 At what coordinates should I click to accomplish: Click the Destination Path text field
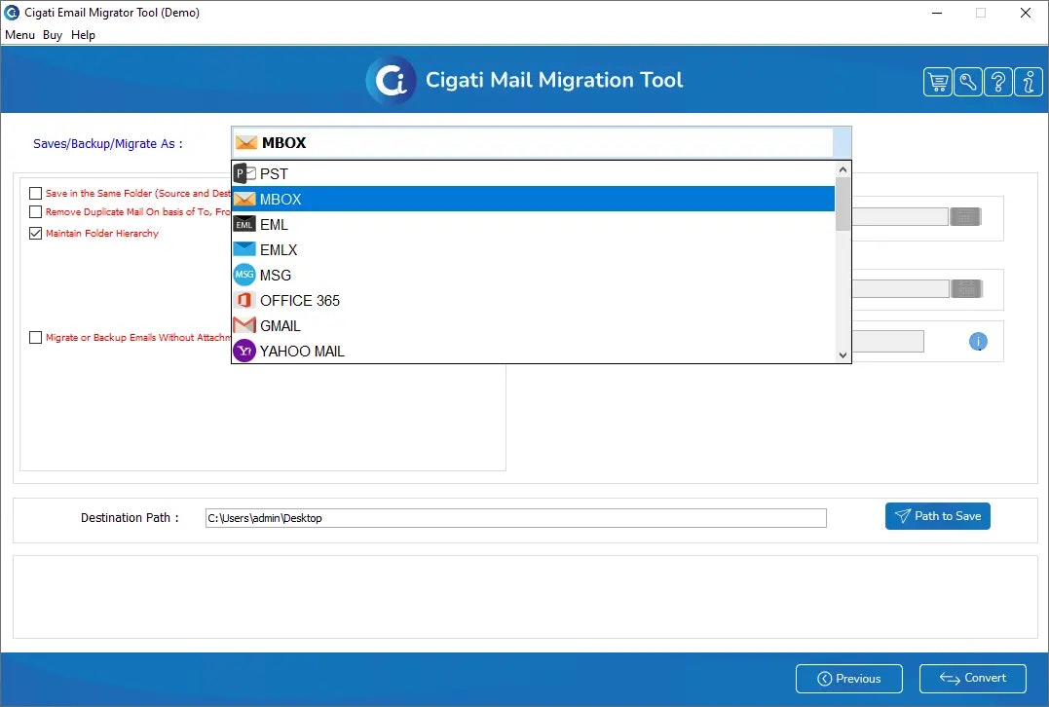[x=516, y=518]
